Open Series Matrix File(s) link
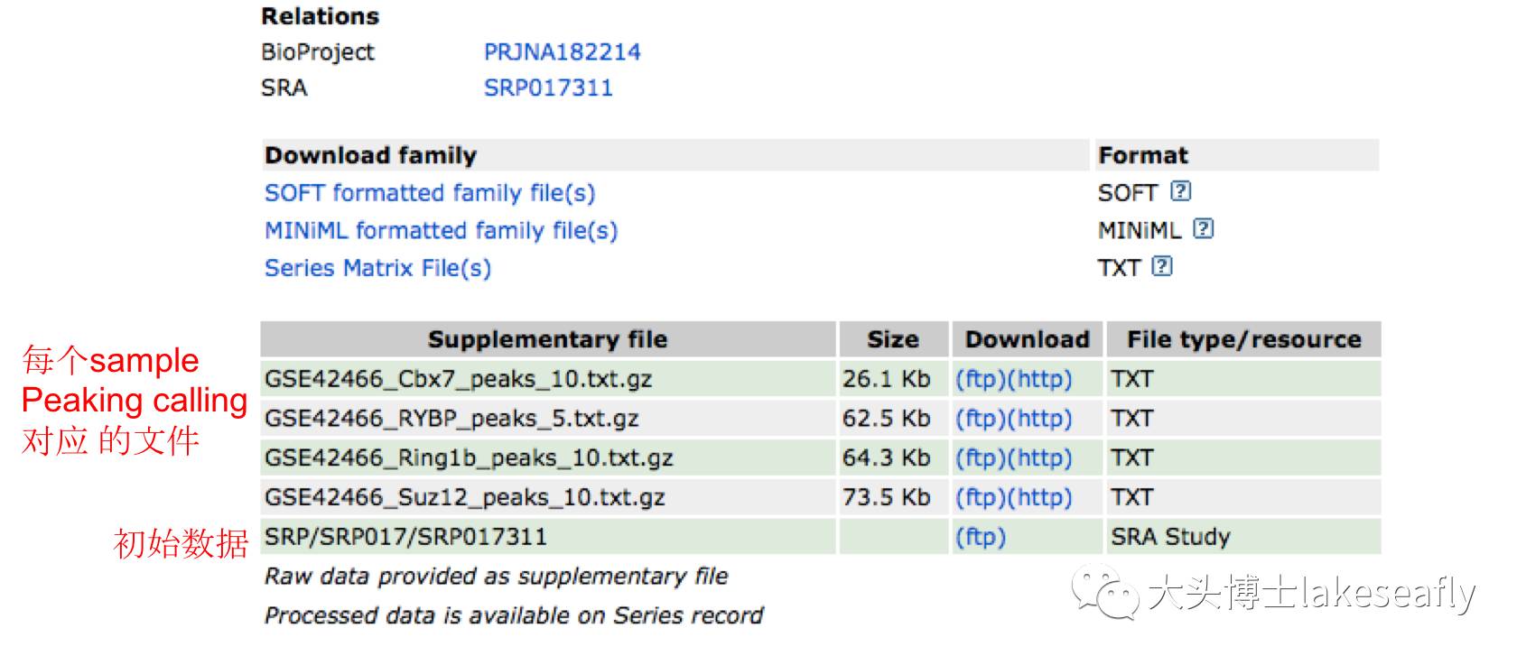Image resolution: width=1526 pixels, height=665 pixels. click(x=377, y=268)
